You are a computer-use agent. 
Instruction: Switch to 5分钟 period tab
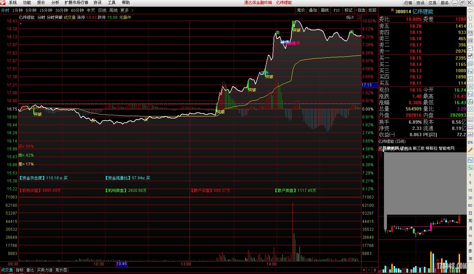coord(31,10)
